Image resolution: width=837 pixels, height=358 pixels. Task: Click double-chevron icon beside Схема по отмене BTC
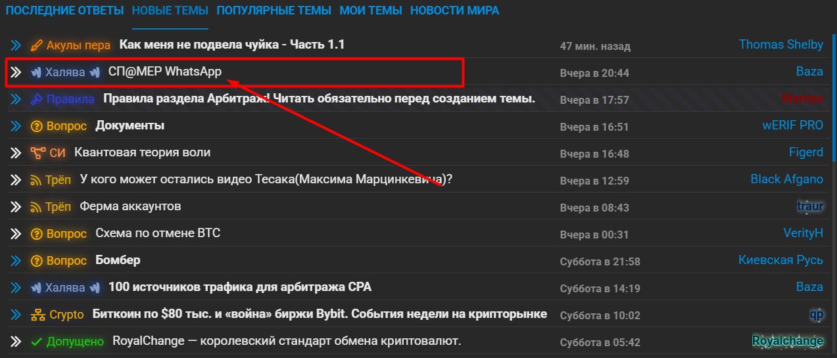tap(16, 234)
